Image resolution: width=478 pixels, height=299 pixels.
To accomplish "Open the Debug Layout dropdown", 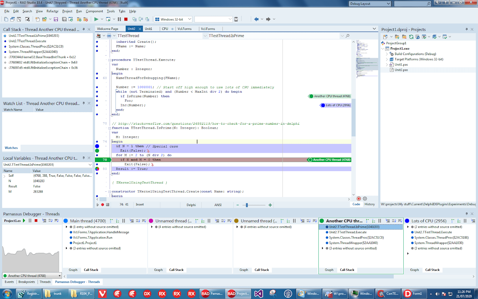I will tap(388, 4).
